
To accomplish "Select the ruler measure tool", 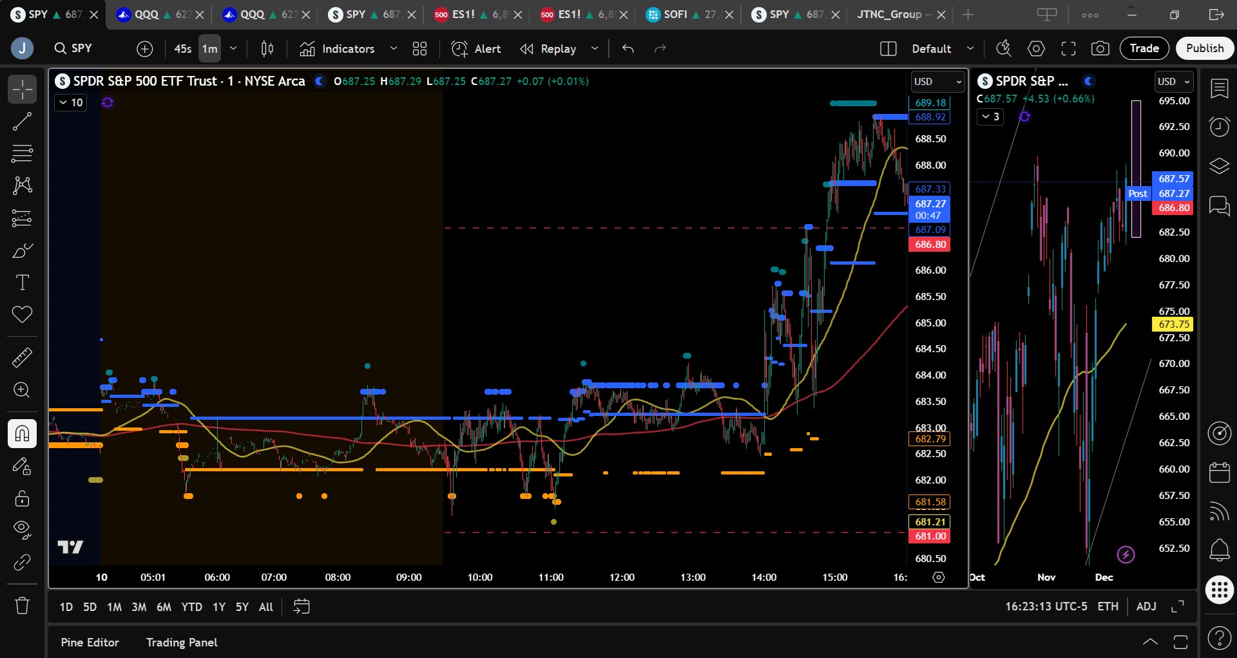I will [22, 357].
